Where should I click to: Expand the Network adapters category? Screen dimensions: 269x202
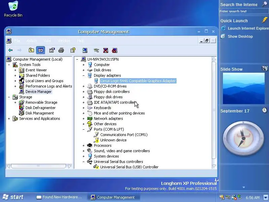click(83, 119)
